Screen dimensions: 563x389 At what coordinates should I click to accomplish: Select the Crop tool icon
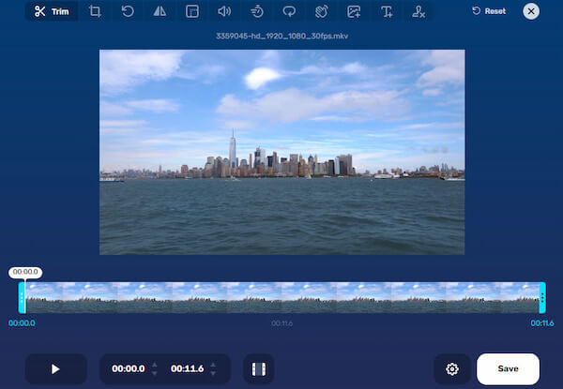point(95,12)
